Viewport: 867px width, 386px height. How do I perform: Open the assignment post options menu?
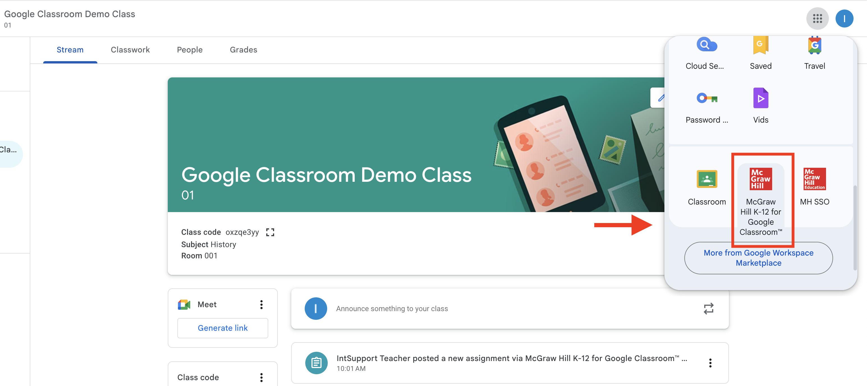tap(710, 363)
